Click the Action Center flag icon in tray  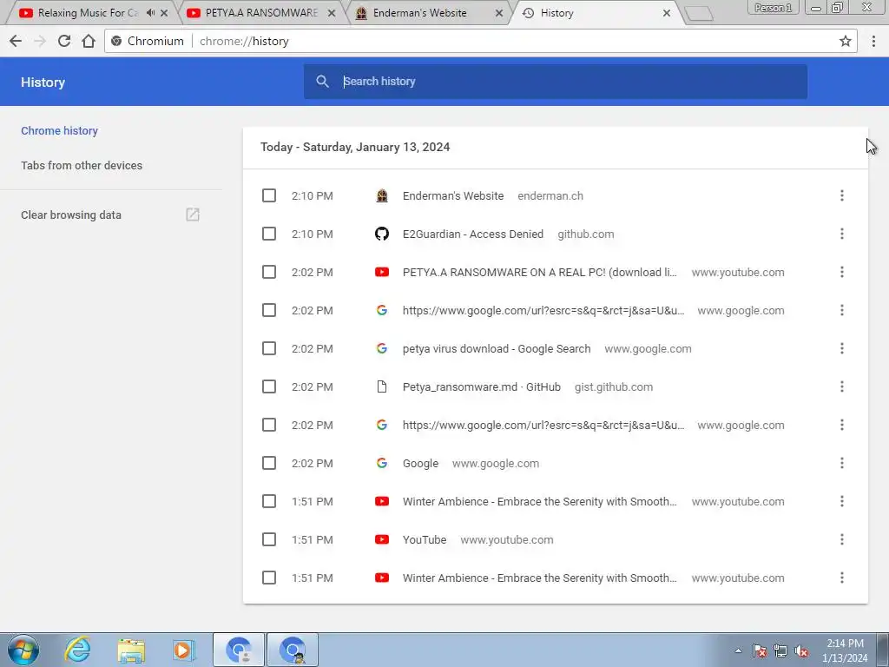coord(760,650)
